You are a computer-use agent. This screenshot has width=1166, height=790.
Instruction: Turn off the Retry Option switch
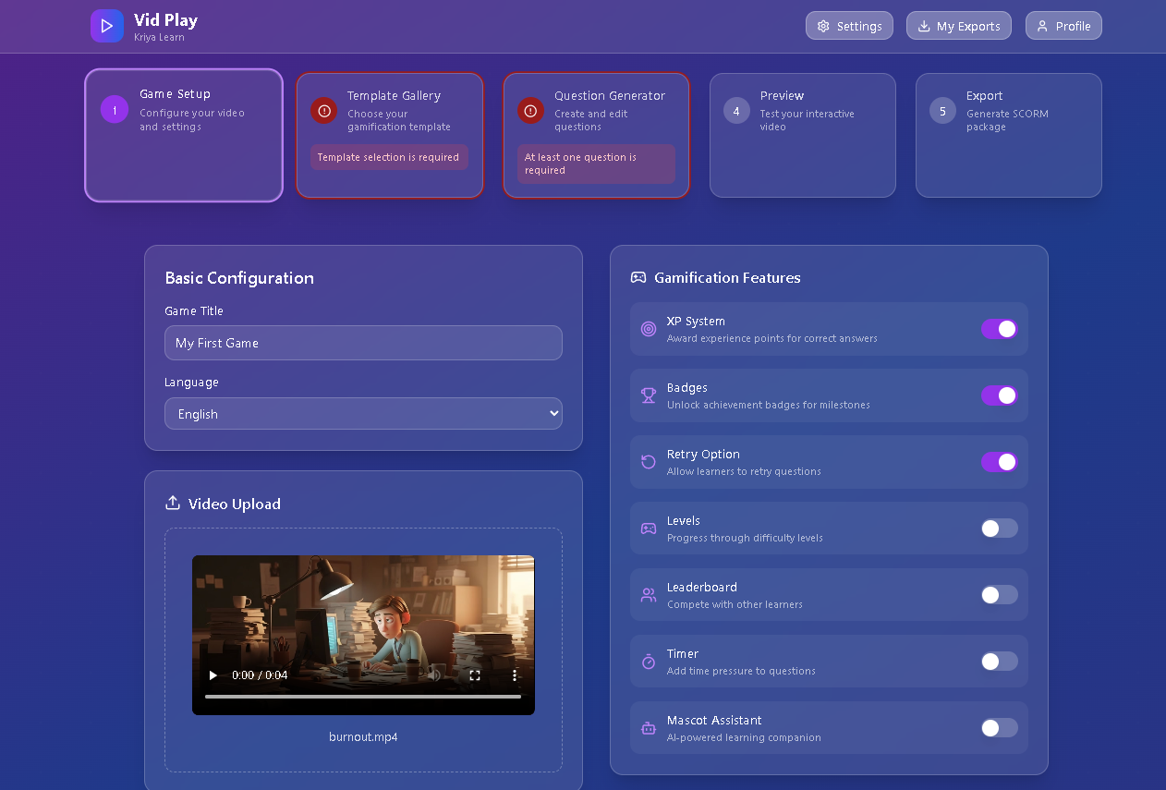[1000, 462]
